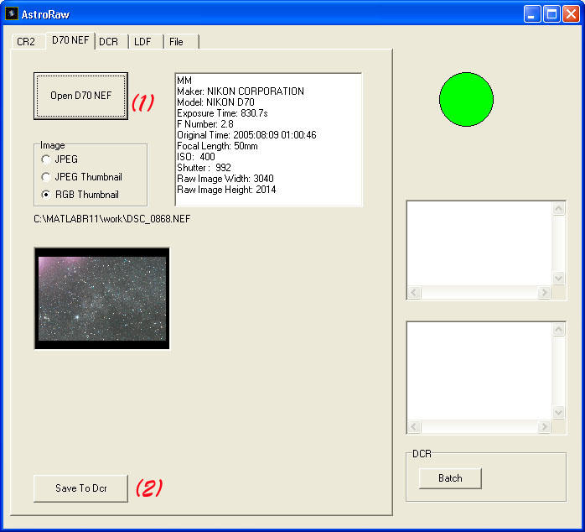
Task: Click right arrow of upper list scrollbar
Action: (544, 292)
